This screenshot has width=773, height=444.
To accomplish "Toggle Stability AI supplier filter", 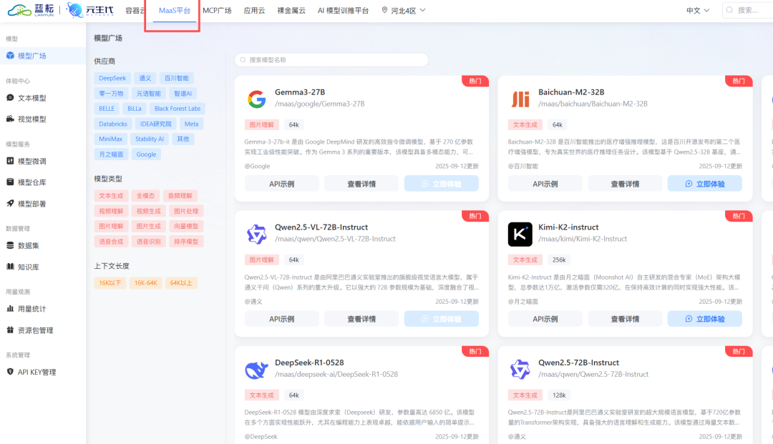I will (150, 139).
